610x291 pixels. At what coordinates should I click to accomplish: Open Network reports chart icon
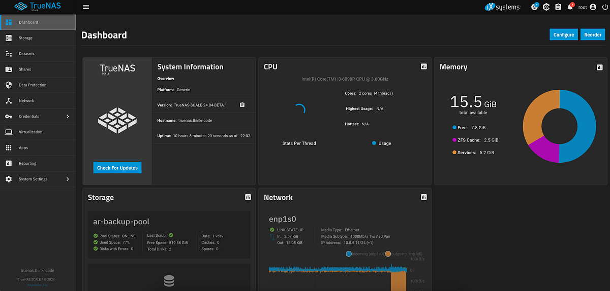[423, 197]
